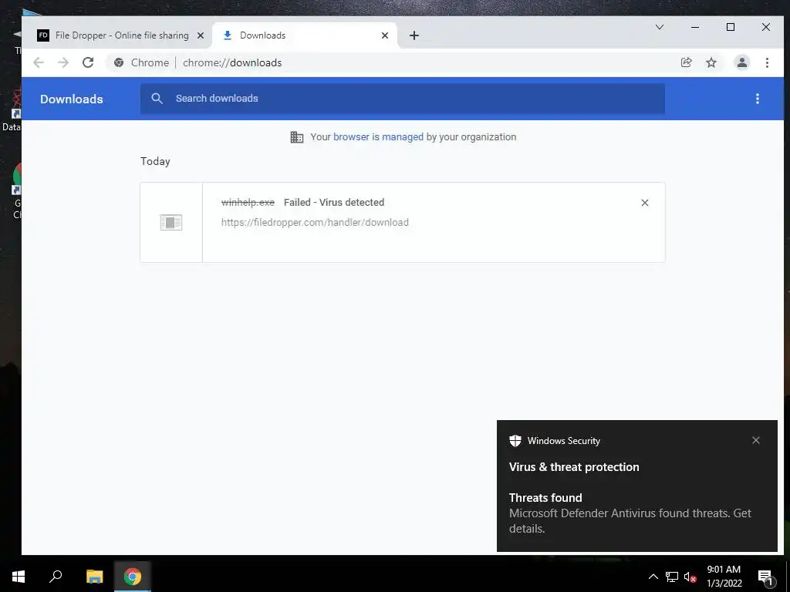Open the 'browser is managed' link
This screenshot has width=790, height=592.
coord(378,137)
